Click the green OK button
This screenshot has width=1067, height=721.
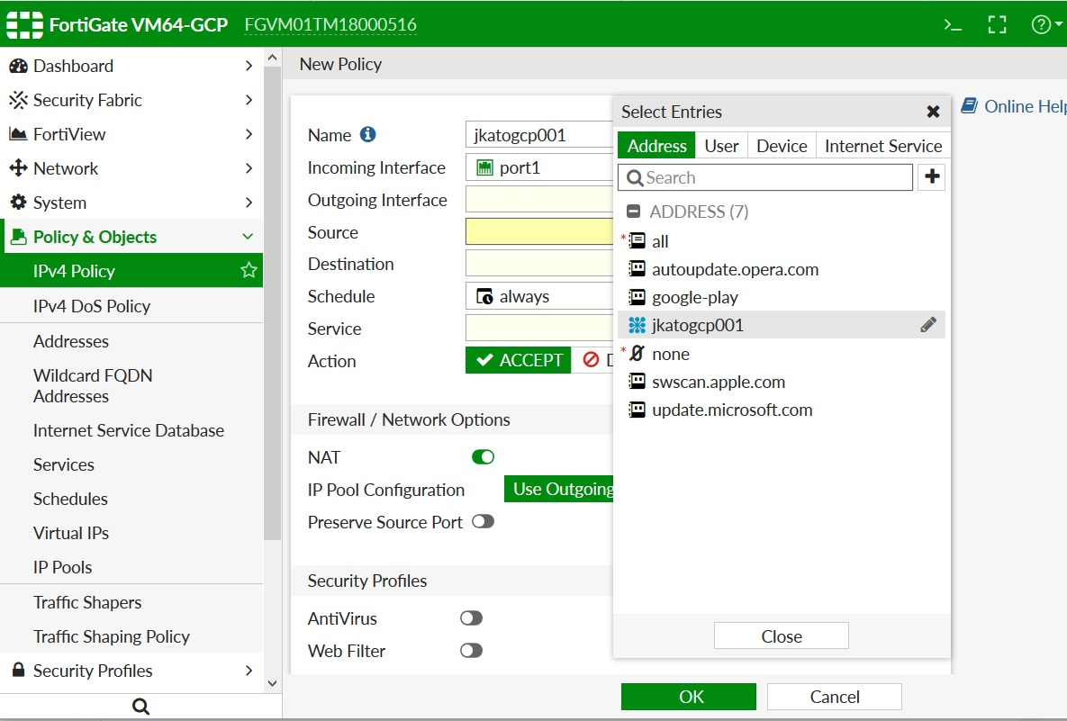pos(688,697)
